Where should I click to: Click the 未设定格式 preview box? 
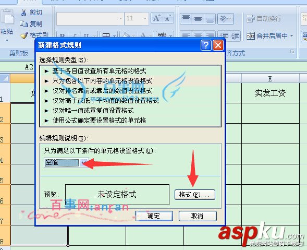click(x=117, y=195)
